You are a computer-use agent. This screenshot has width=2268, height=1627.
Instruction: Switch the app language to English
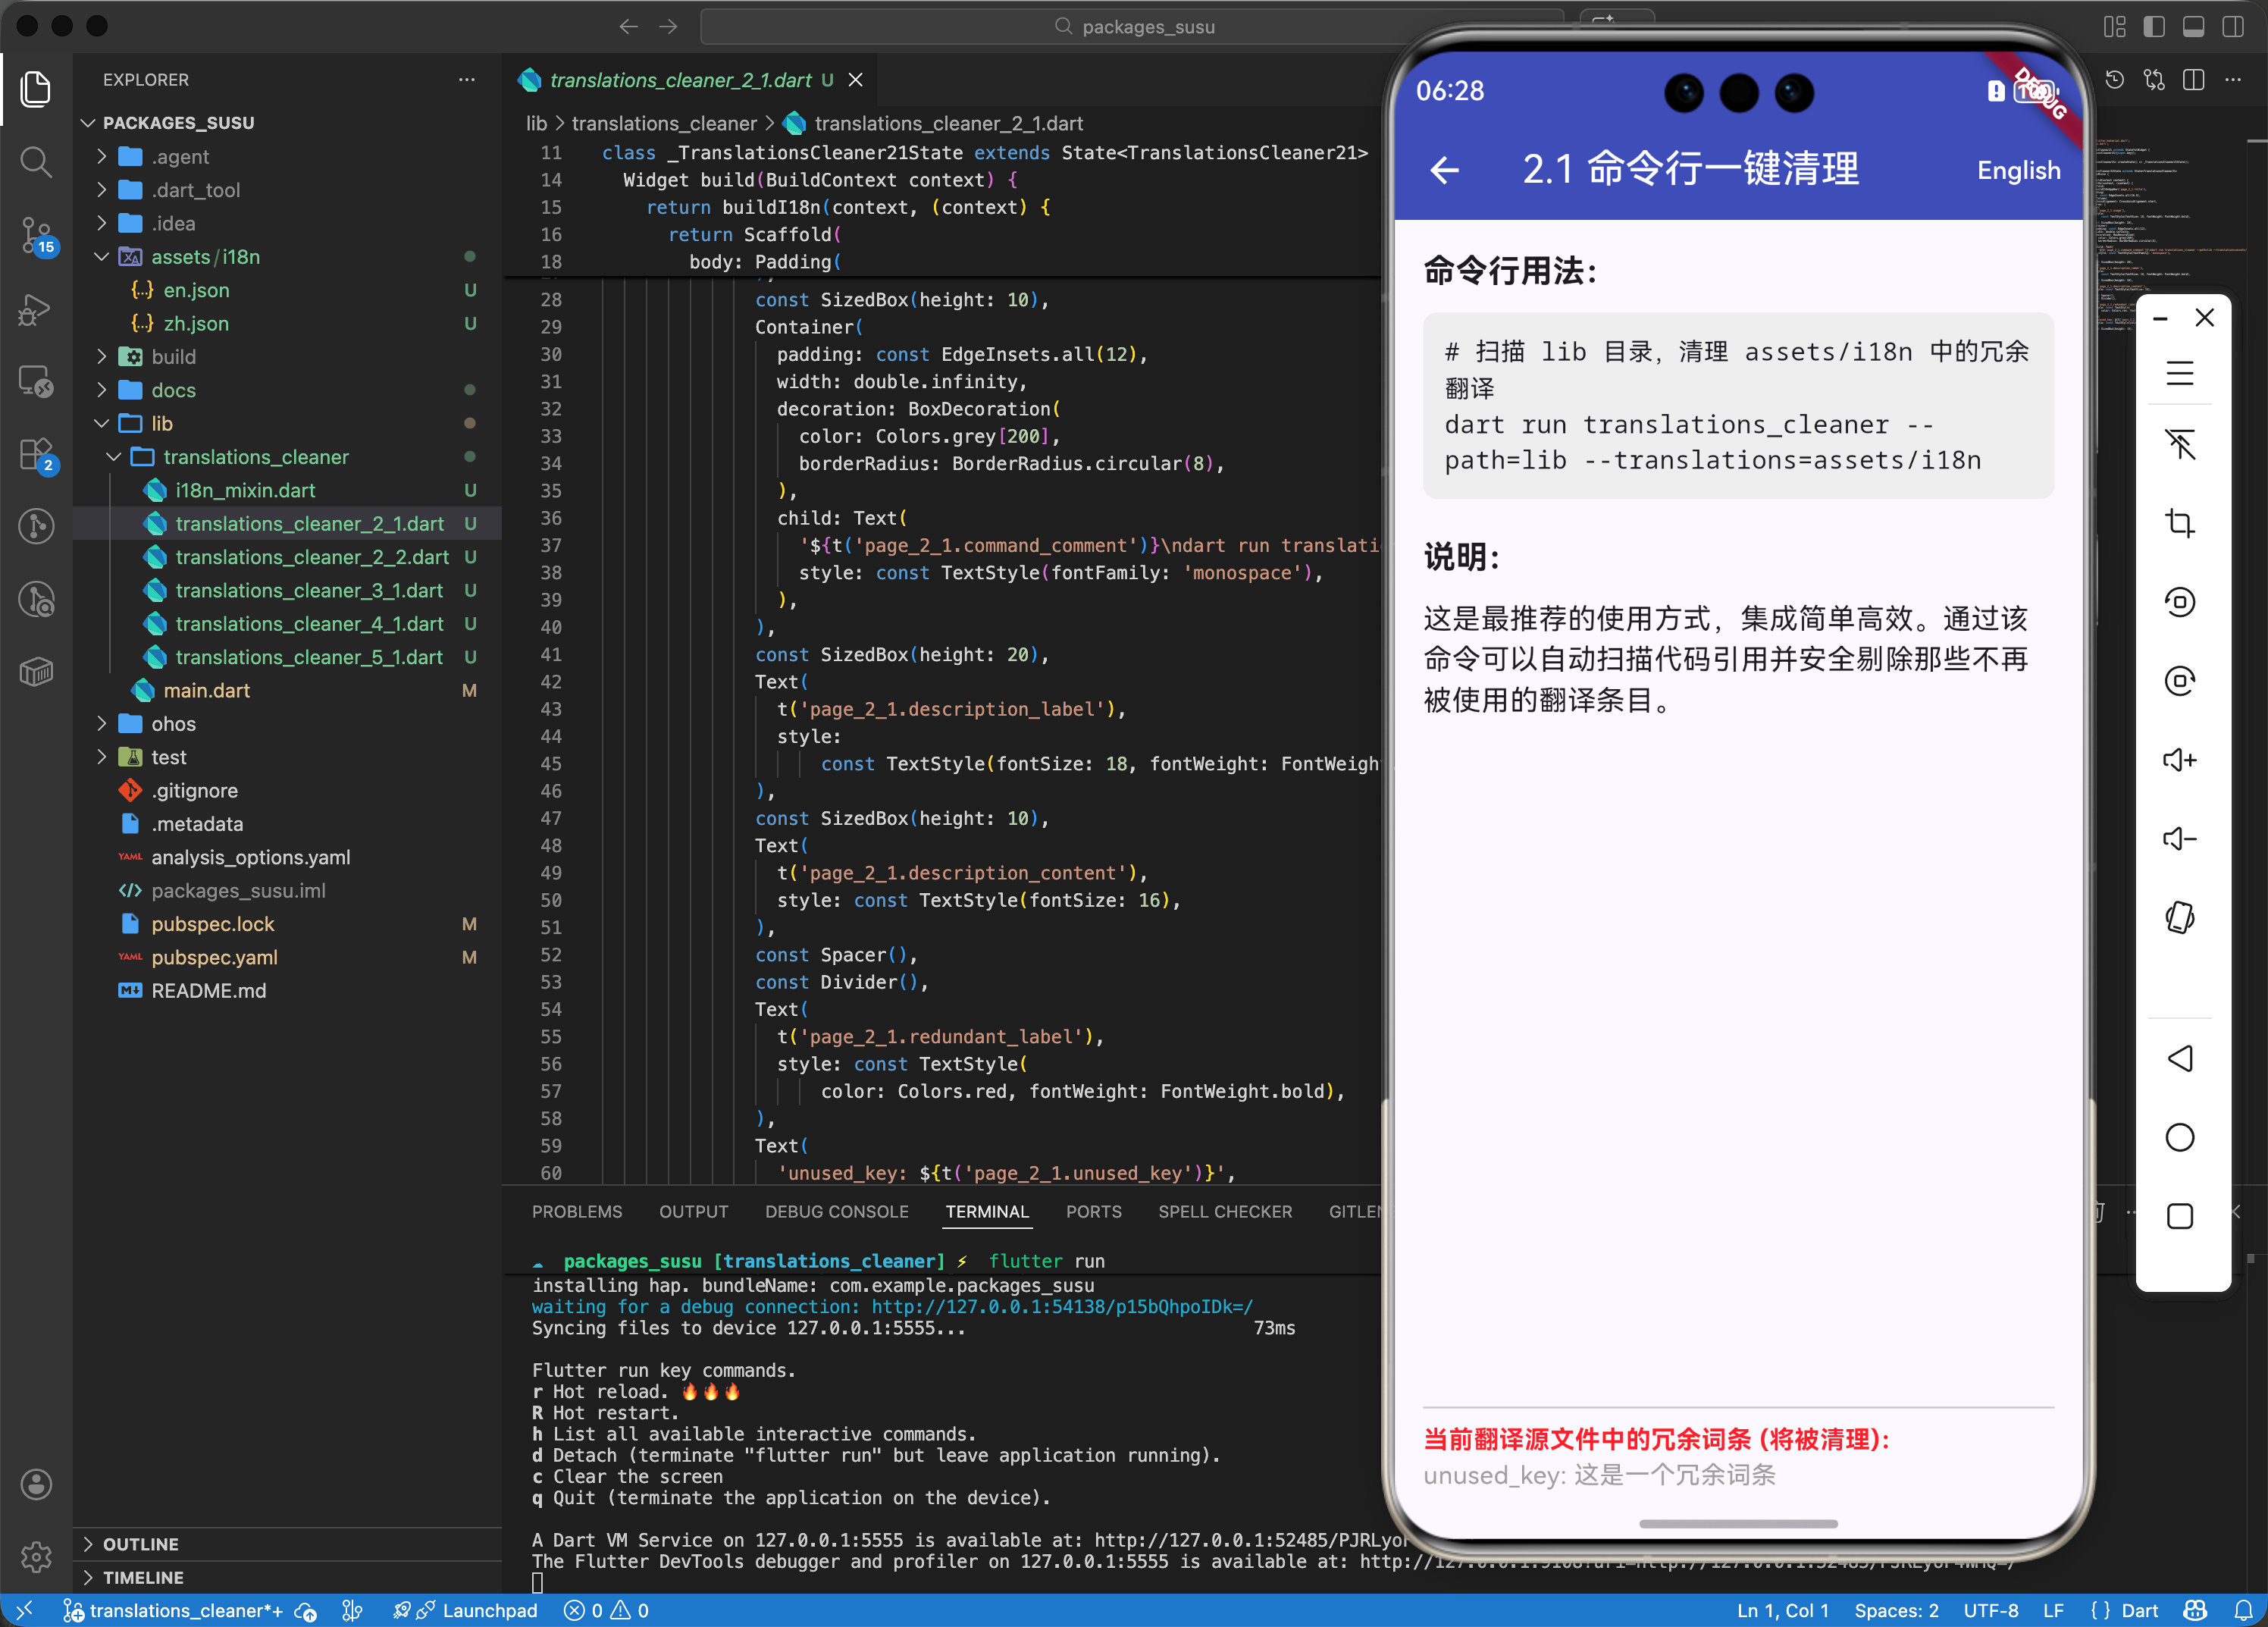[x=2019, y=170]
